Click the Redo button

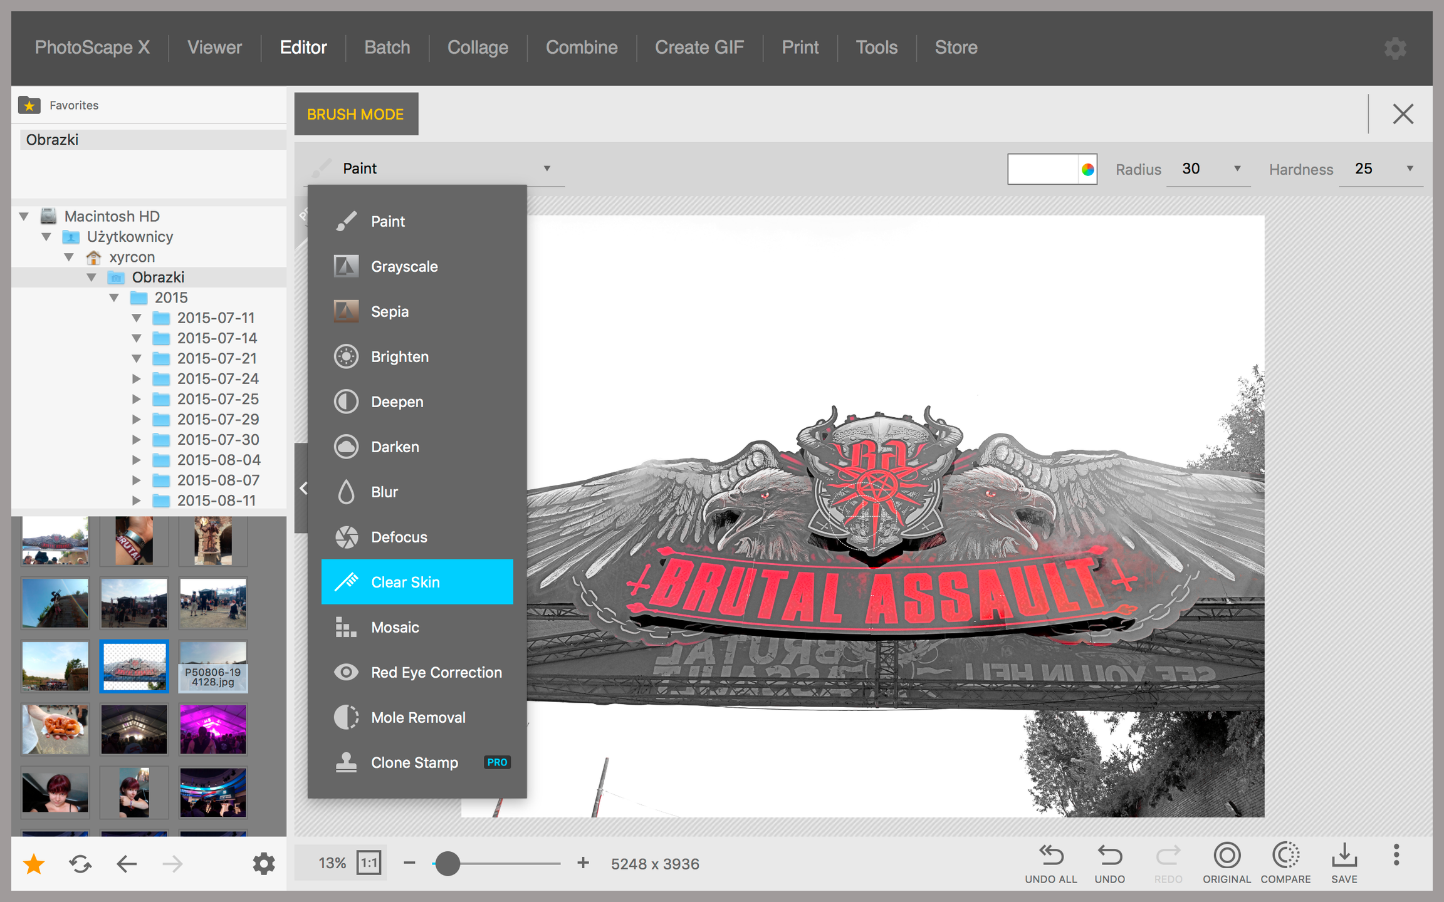[x=1168, y=864]
